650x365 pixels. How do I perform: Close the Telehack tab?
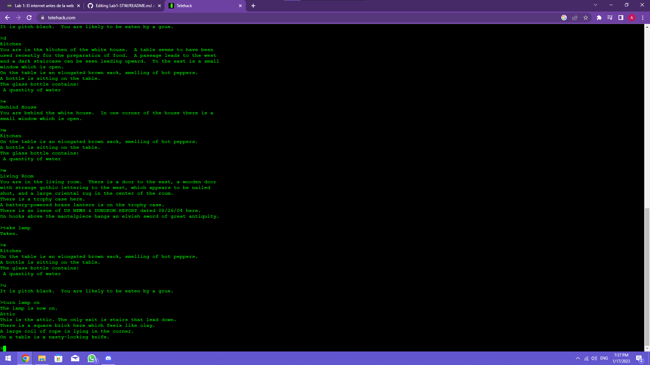240,6
